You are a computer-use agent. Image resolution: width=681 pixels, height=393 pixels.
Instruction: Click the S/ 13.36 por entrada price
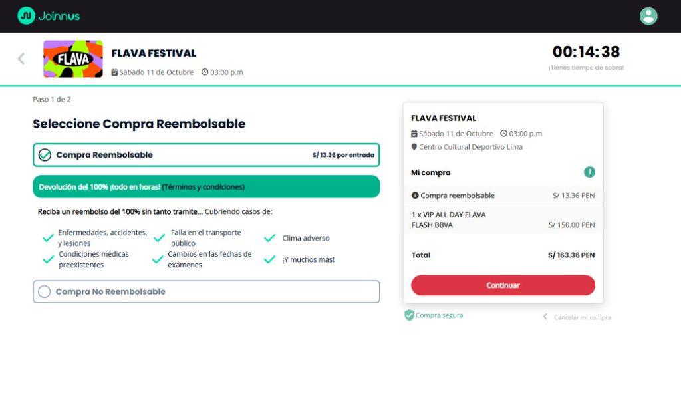[343, 155]
